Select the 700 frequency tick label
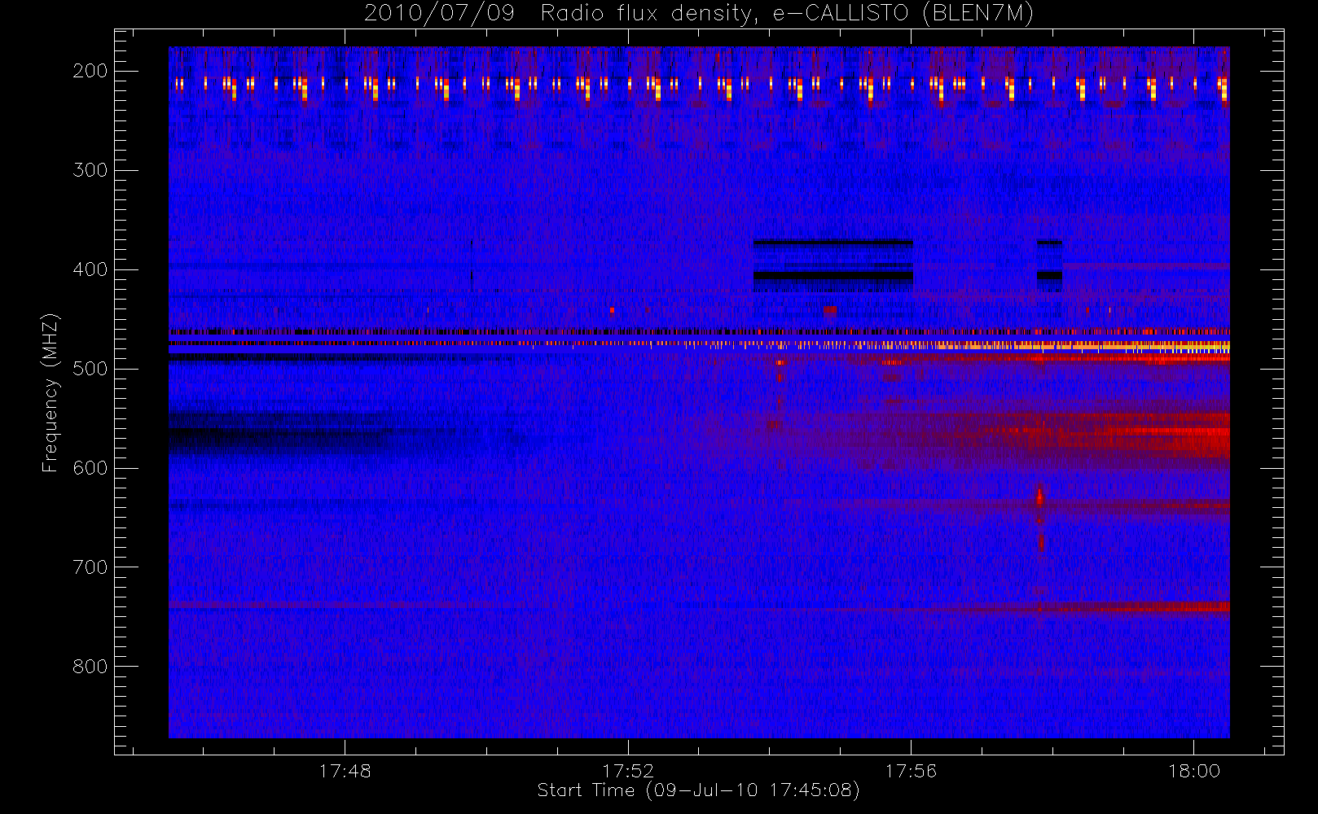 (90, 567)
